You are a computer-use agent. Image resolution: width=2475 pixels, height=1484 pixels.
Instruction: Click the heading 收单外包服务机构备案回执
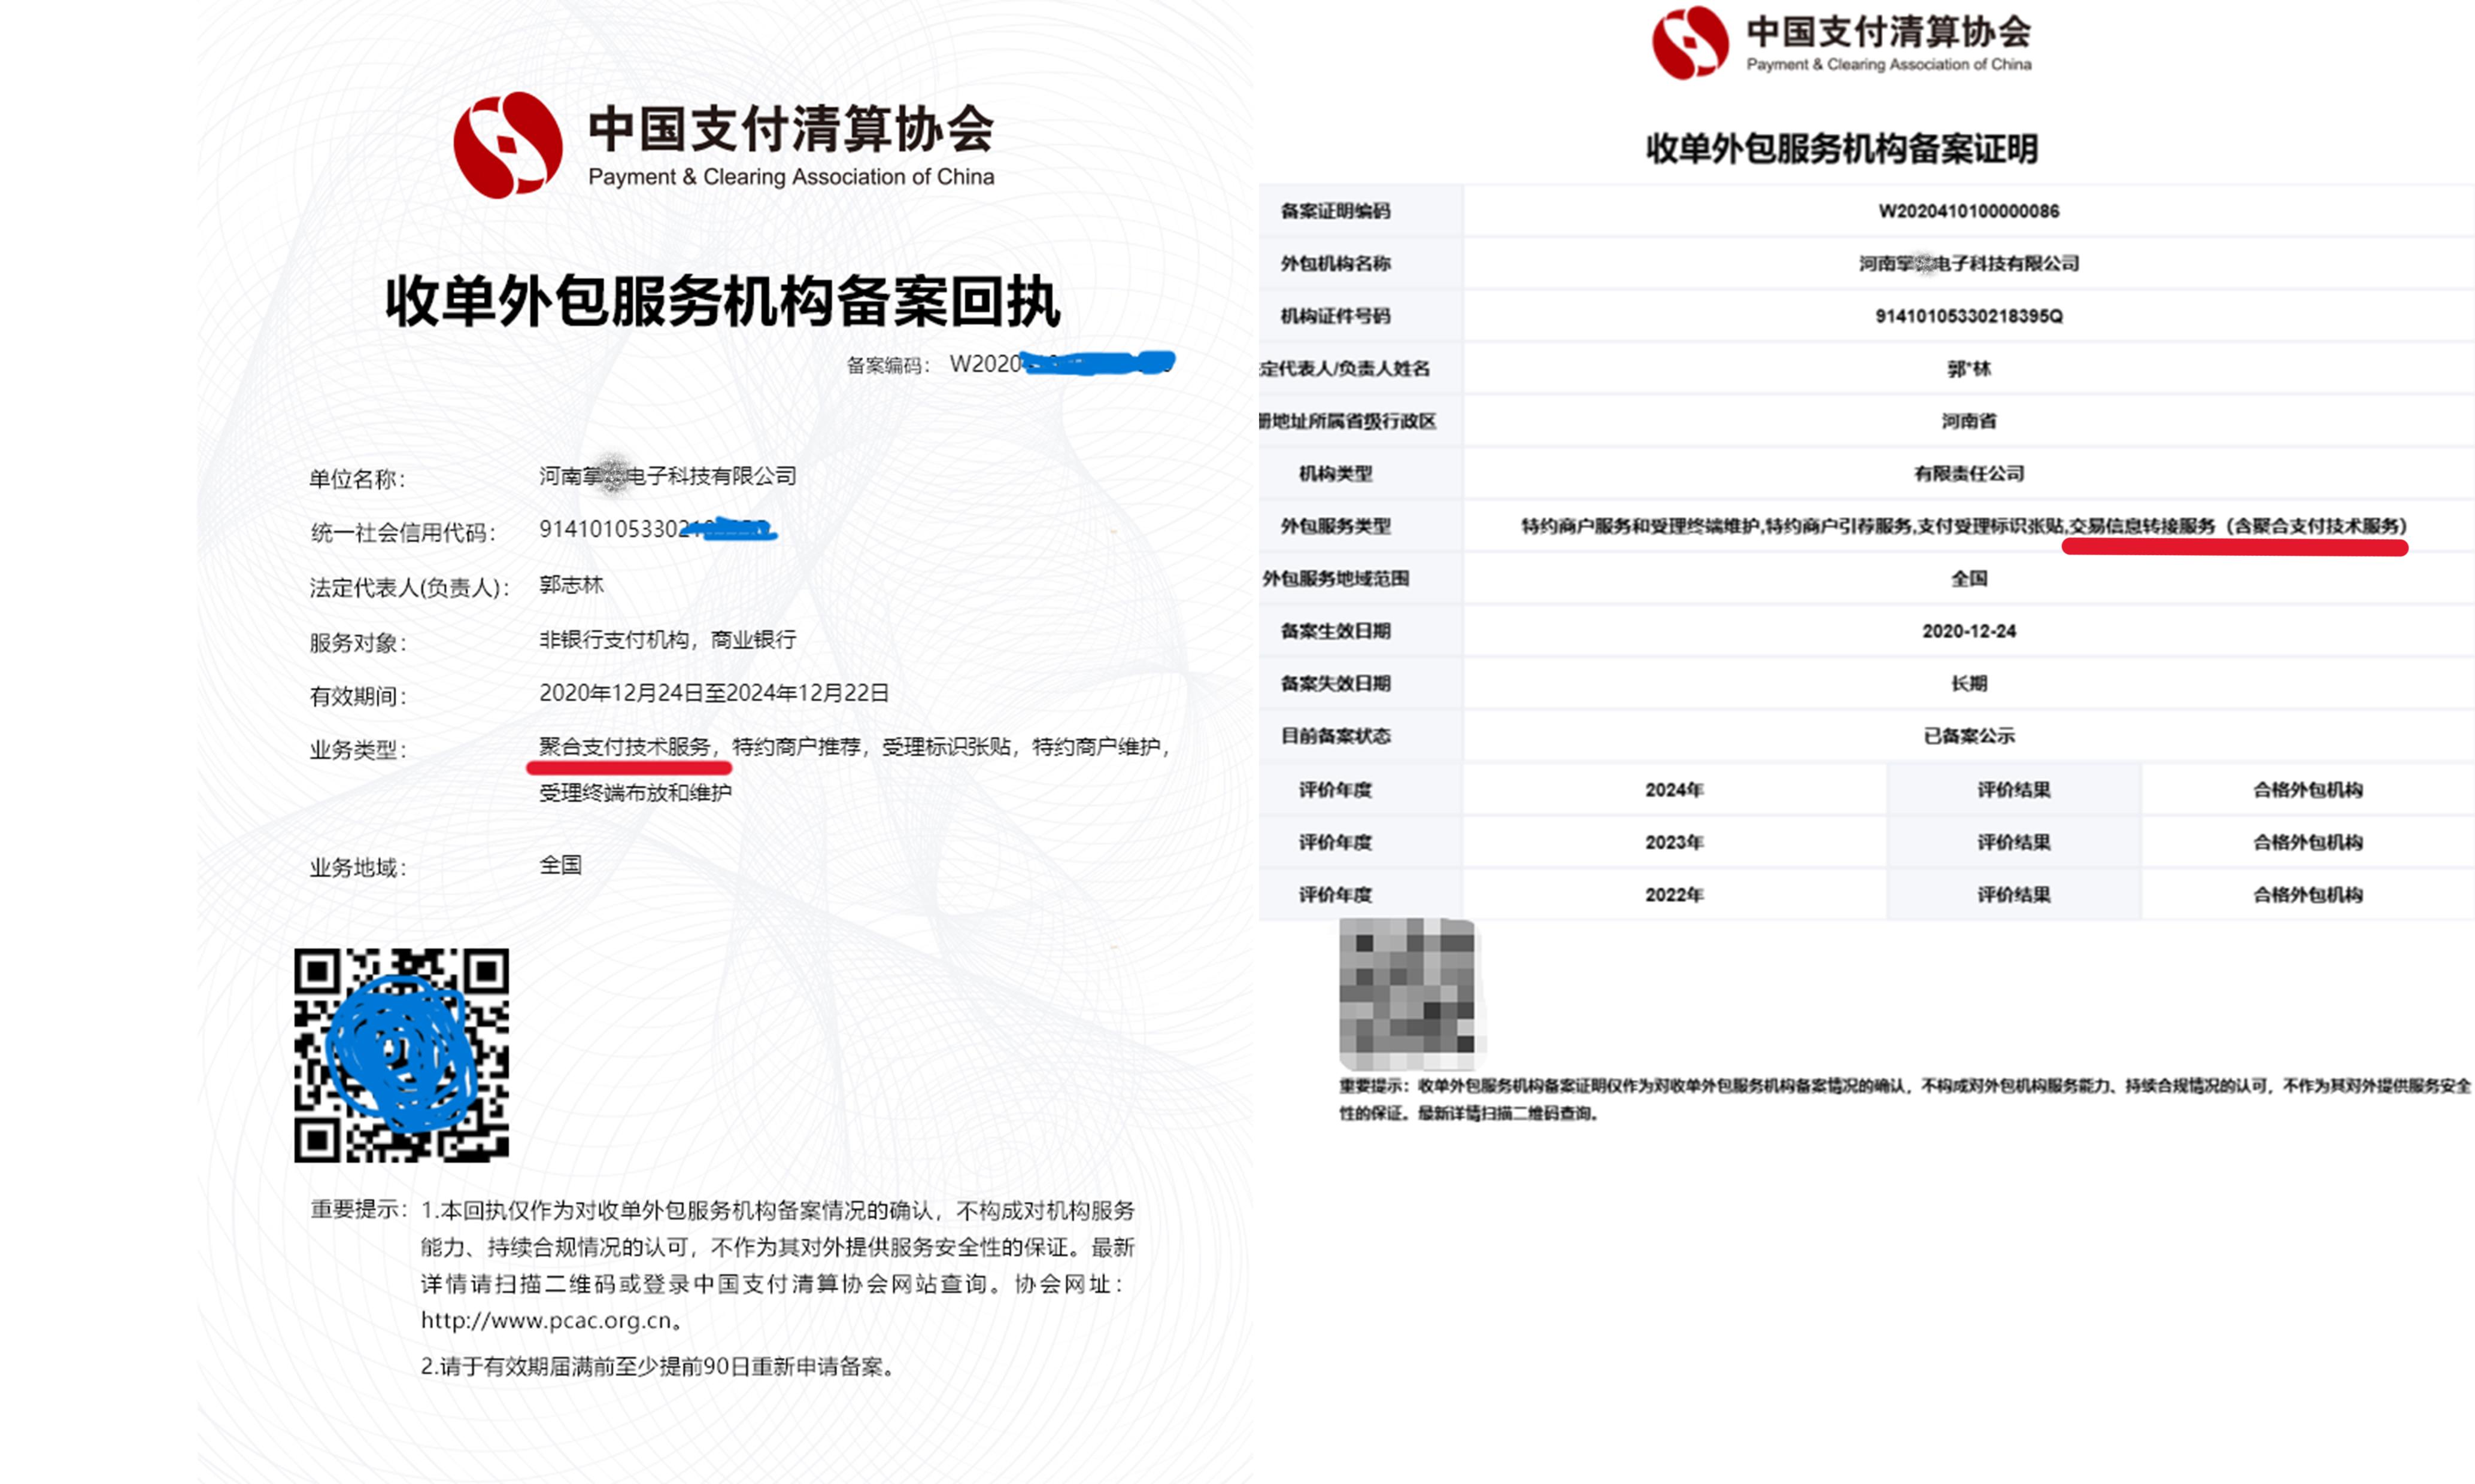(721, 301)
